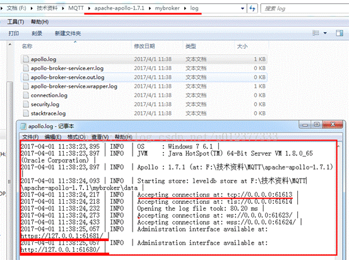349x260 pixels.
Task: Click the apollo-broker-service.wrapper.log file icon
Action: click(x=26, y=86)
